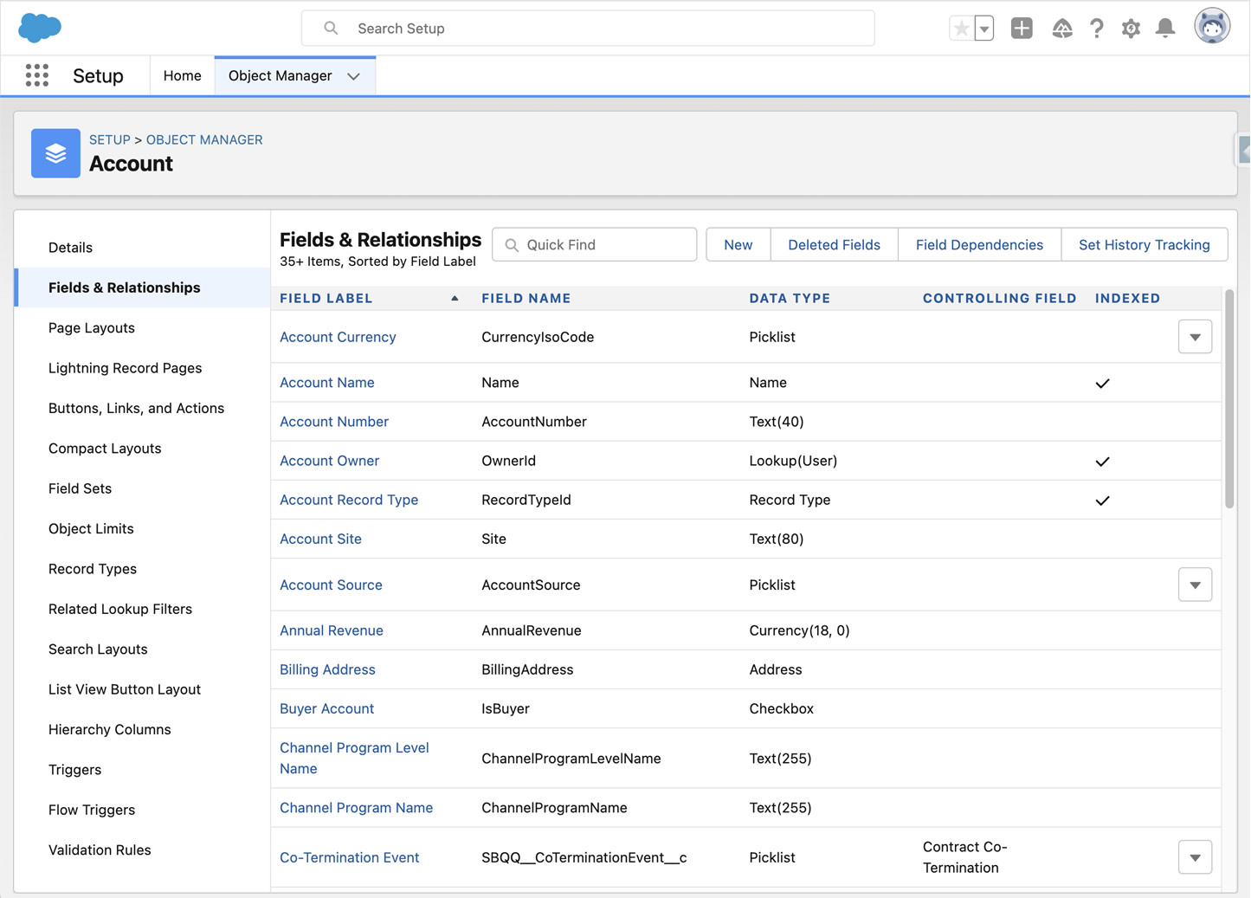Viewport: 1251px width, 898px height.
Task: Click the magnifier icon in Search Setup
Action: coord(331,29)
